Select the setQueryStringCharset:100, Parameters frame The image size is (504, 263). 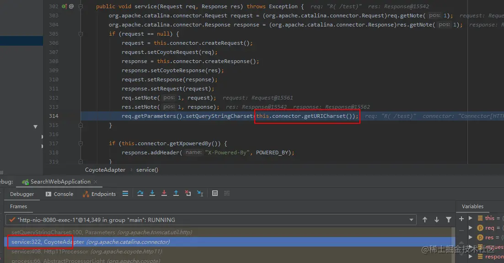[x=228, y=232]
